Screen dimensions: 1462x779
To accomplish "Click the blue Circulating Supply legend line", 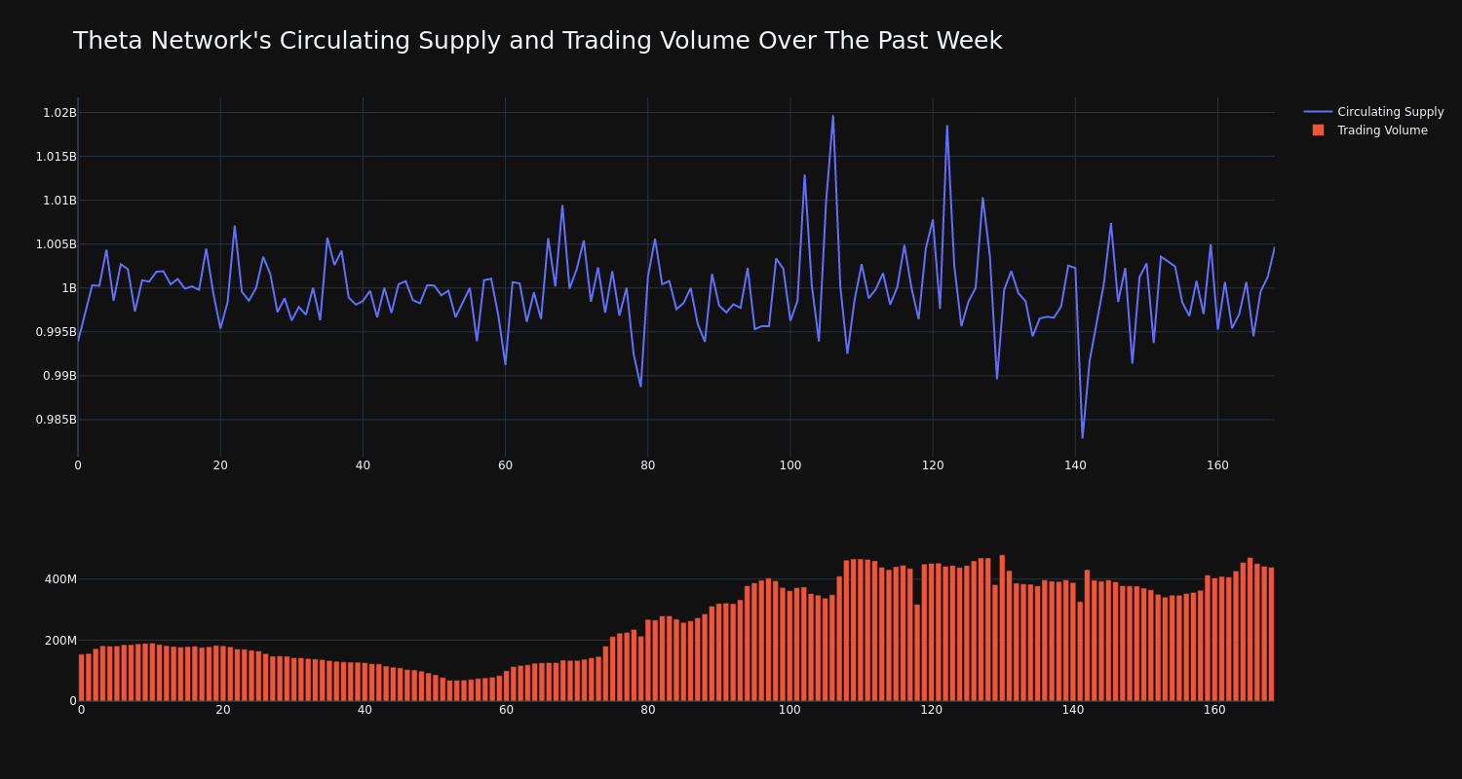I will click(x=1318, y=112).
